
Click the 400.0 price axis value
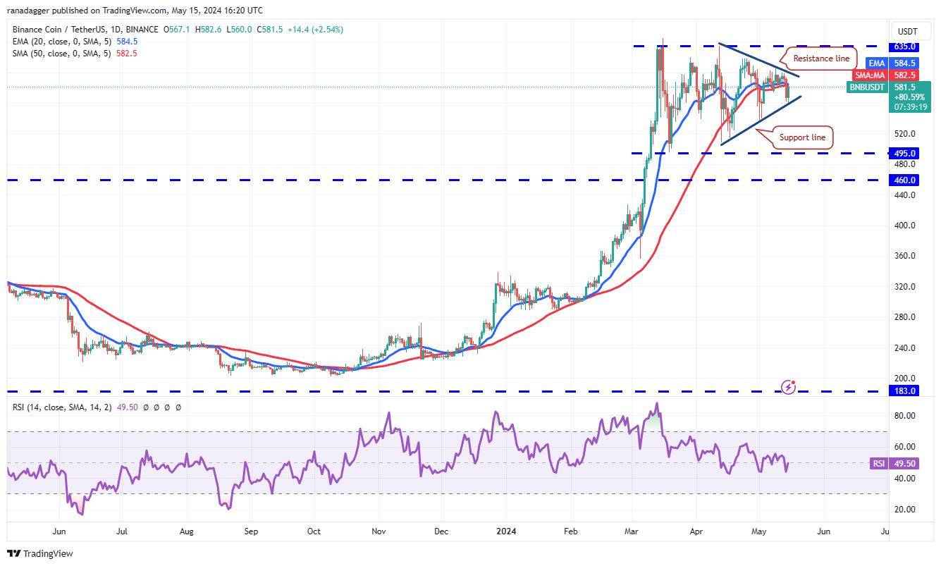tap(904, 226)
